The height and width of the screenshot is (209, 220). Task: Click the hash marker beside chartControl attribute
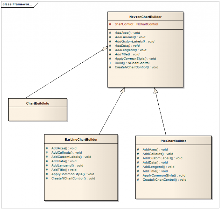coord(110,24)
